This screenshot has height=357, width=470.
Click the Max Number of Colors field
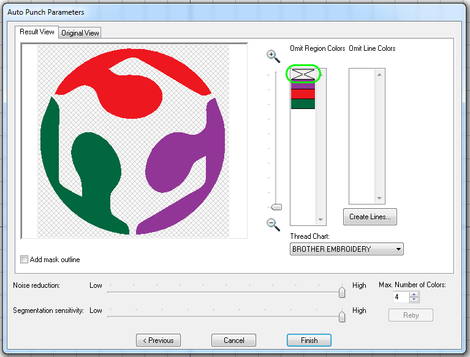[x=401, y=297]
